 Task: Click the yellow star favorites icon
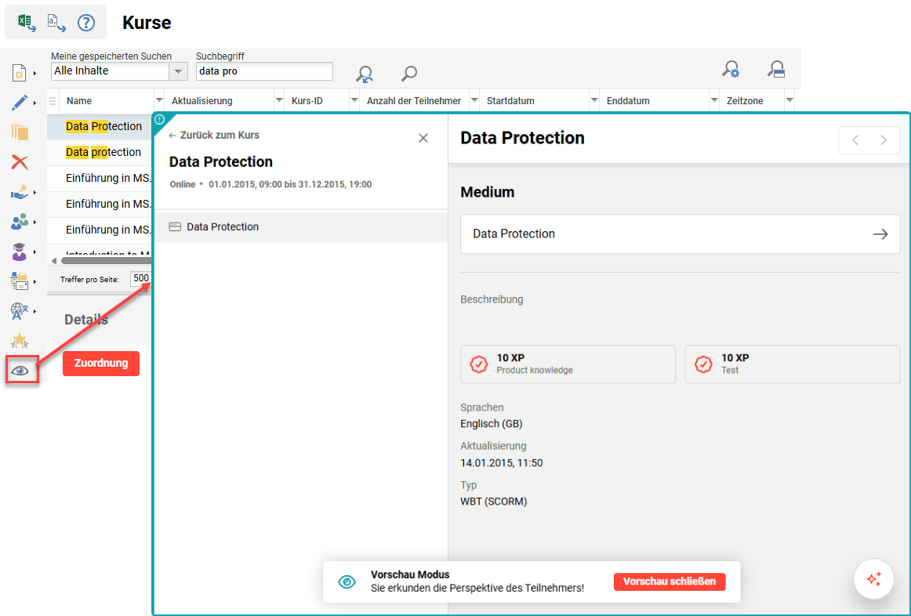pyautogui.click(x=20, y=340)
